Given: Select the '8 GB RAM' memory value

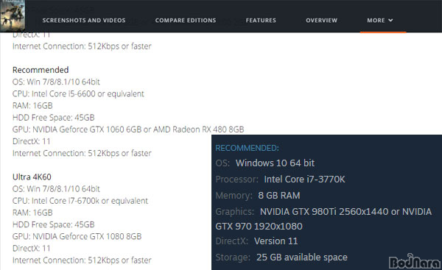Looking at the screenshot, I should (278, 196).
